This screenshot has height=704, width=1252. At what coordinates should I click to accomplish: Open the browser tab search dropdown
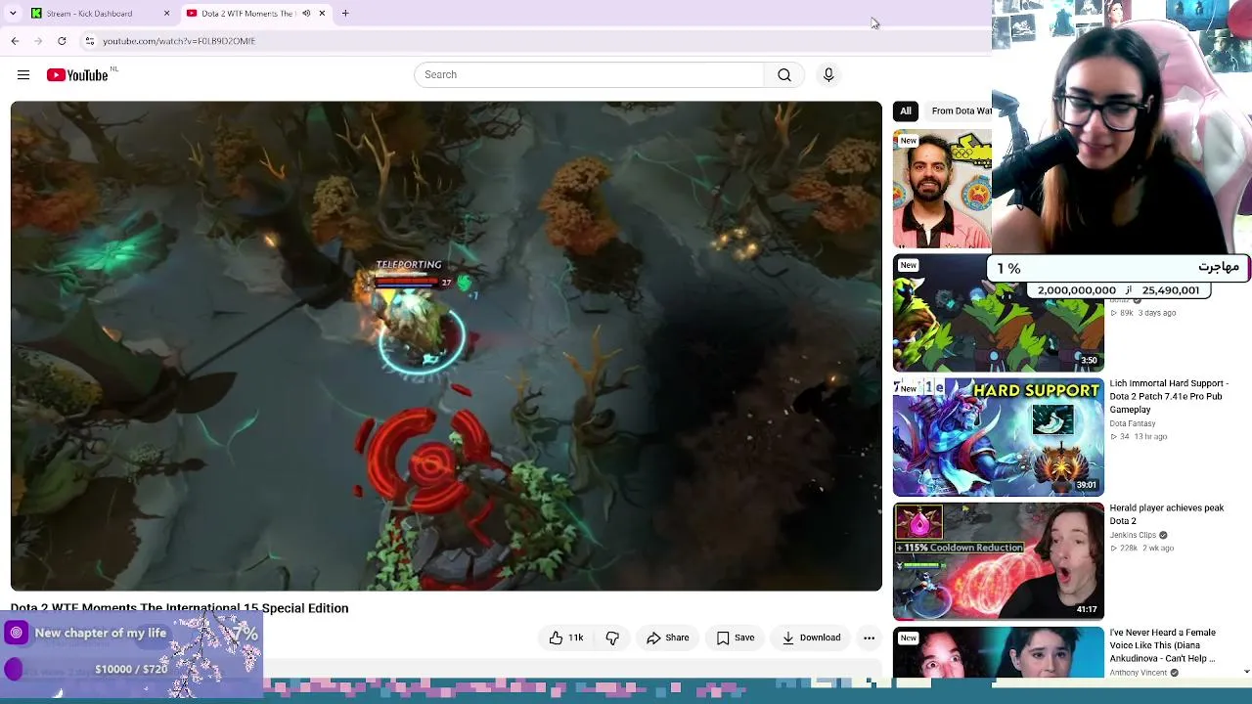13,14
